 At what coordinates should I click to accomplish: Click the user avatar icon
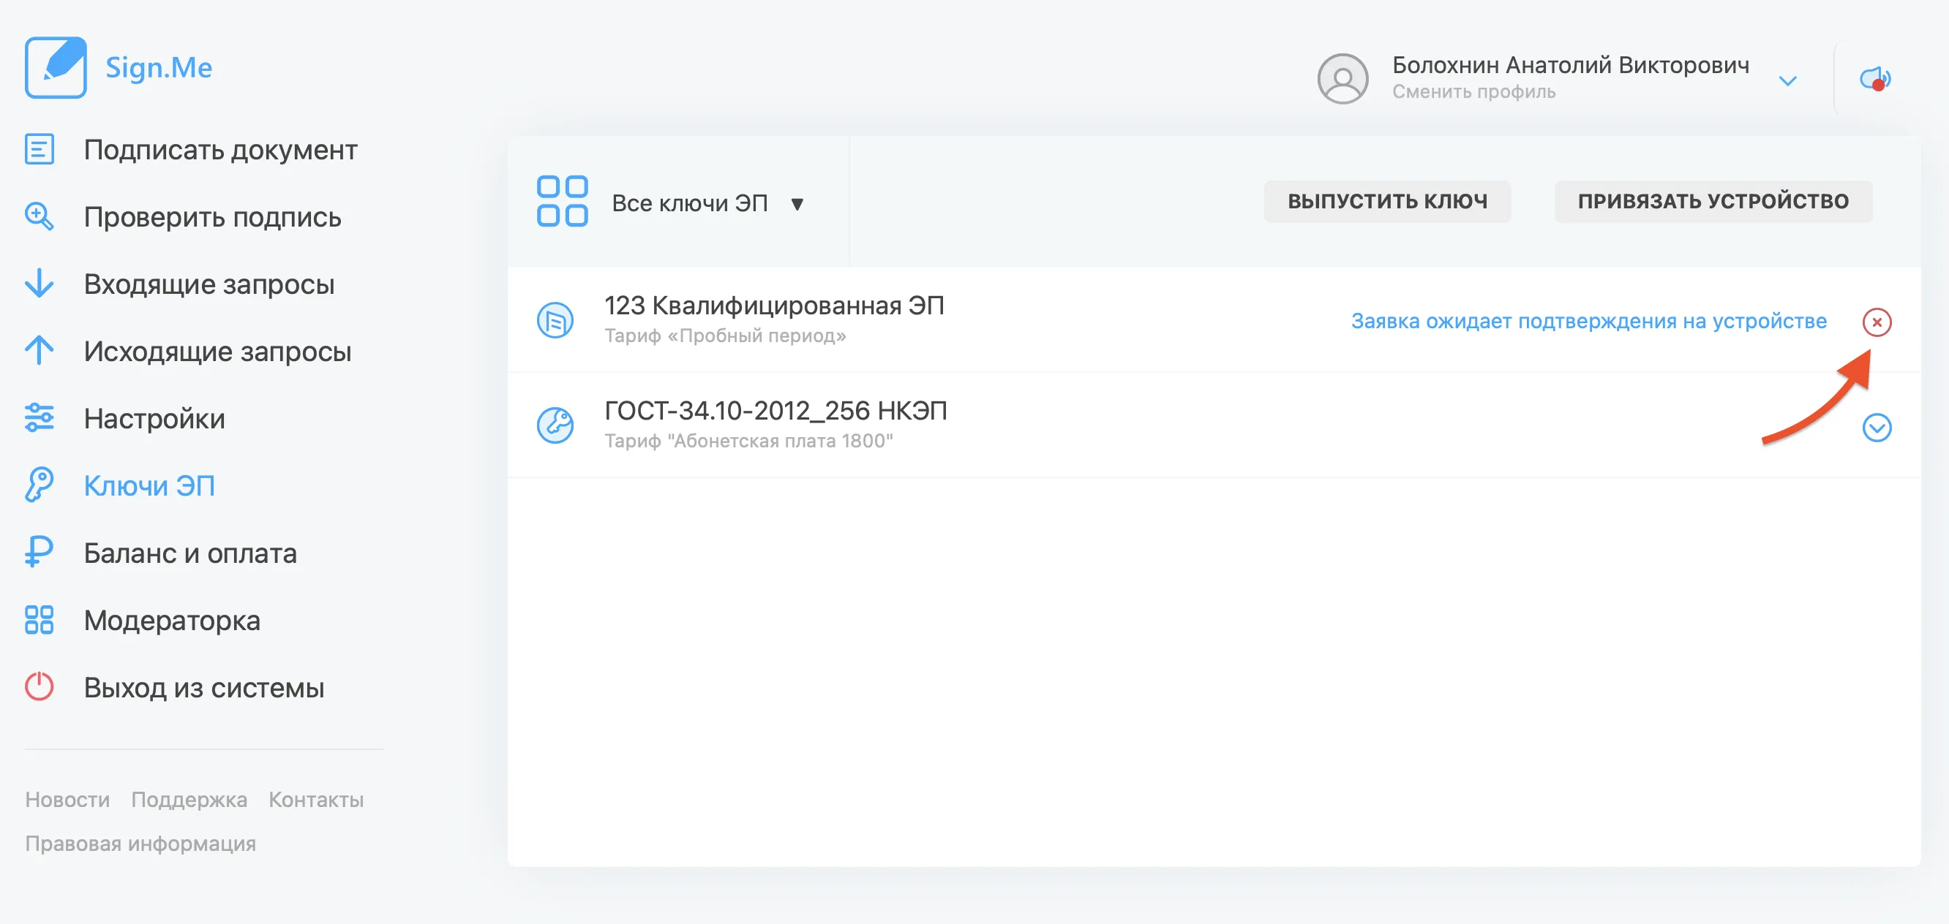coord(1342,79)
